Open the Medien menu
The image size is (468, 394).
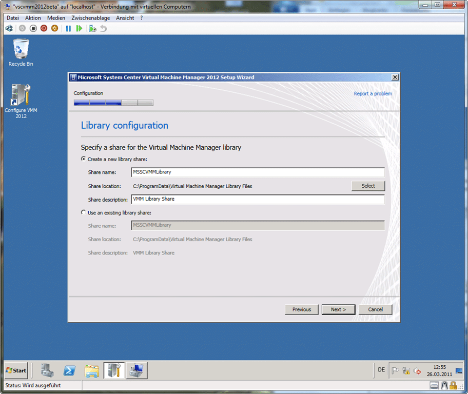(x=56, y=18)
